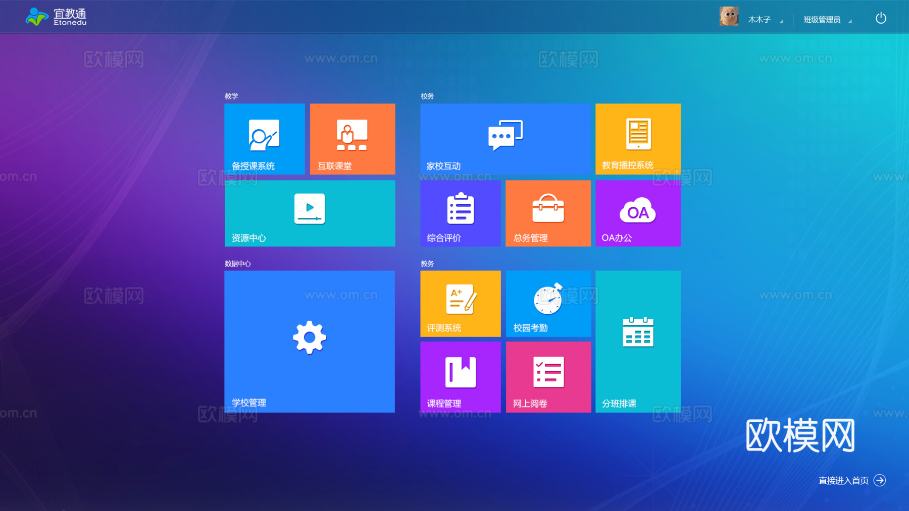Click the 资源中心 tile label
This screenshot has width=909, height=511.
[x=248, y=238]
